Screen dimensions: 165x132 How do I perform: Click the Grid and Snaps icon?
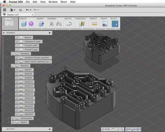133,129
